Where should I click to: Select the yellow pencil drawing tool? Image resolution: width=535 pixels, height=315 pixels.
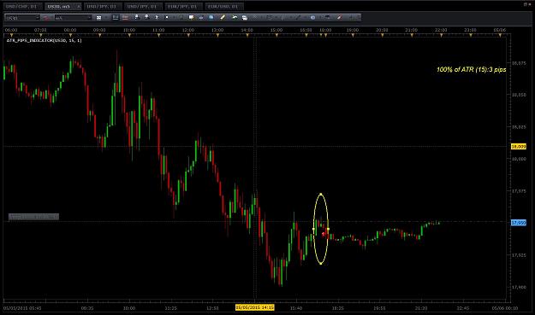(x=223, y=17)
